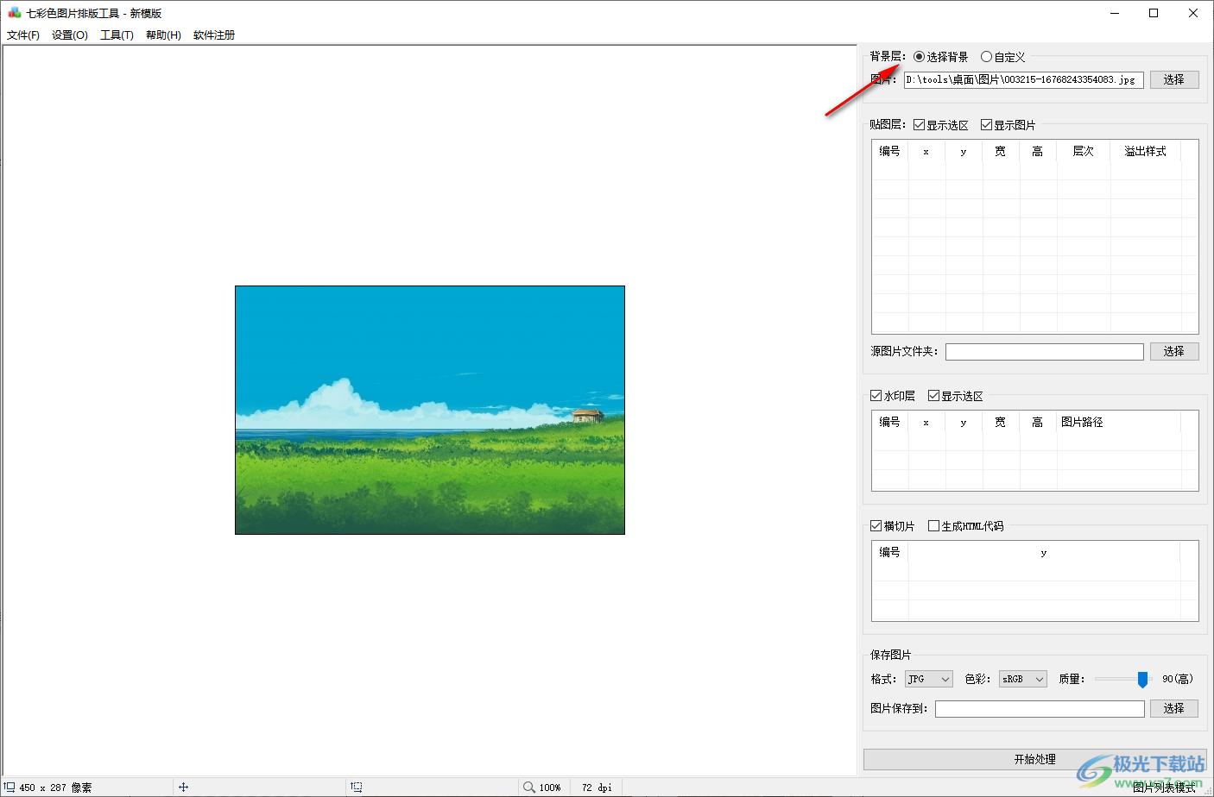The width and height of the screenshot is (1214, 797).
Task: Expand the 色彩 sRGB color dropdown
Action: (x=1022, y=679)
